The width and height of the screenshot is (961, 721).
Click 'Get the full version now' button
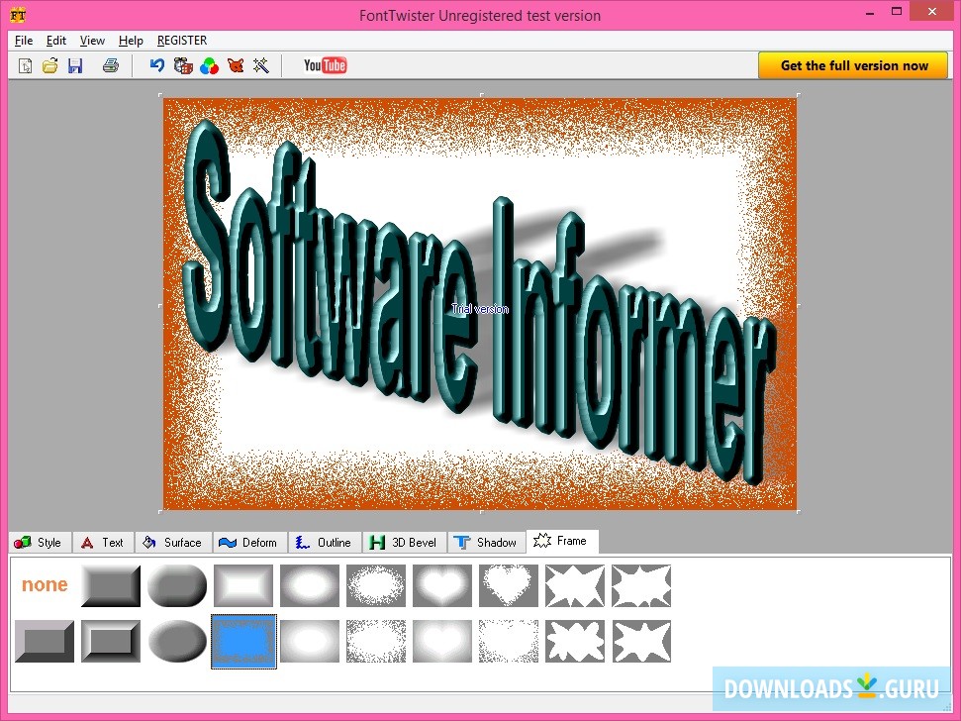[x=854, y=65]
